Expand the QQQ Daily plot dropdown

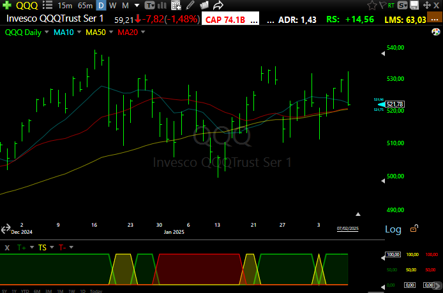pos(47,32)
